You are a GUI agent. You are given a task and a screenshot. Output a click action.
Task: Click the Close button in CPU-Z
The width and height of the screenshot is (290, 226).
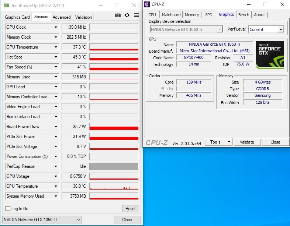tap(275, 142)
